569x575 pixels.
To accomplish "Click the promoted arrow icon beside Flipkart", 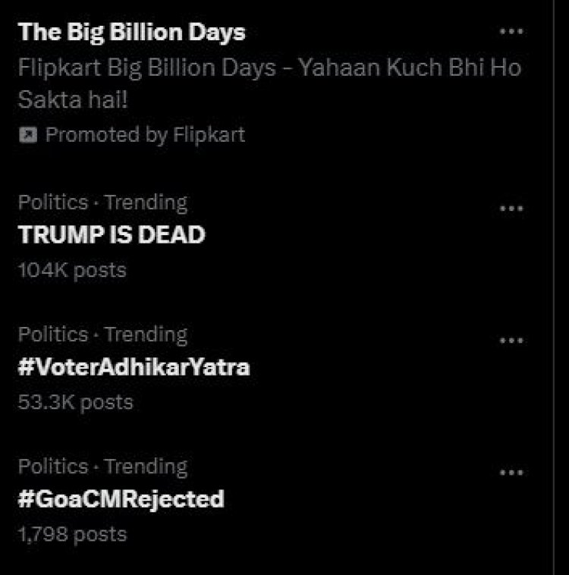I will pyautogui.click(x=27, y=136).
